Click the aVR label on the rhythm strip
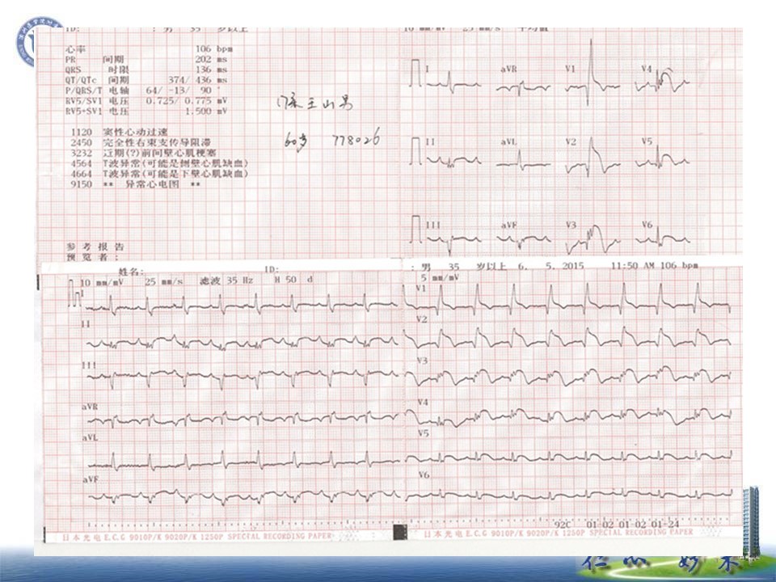Viewport: 776px width, 582px height. pos(90,407)
